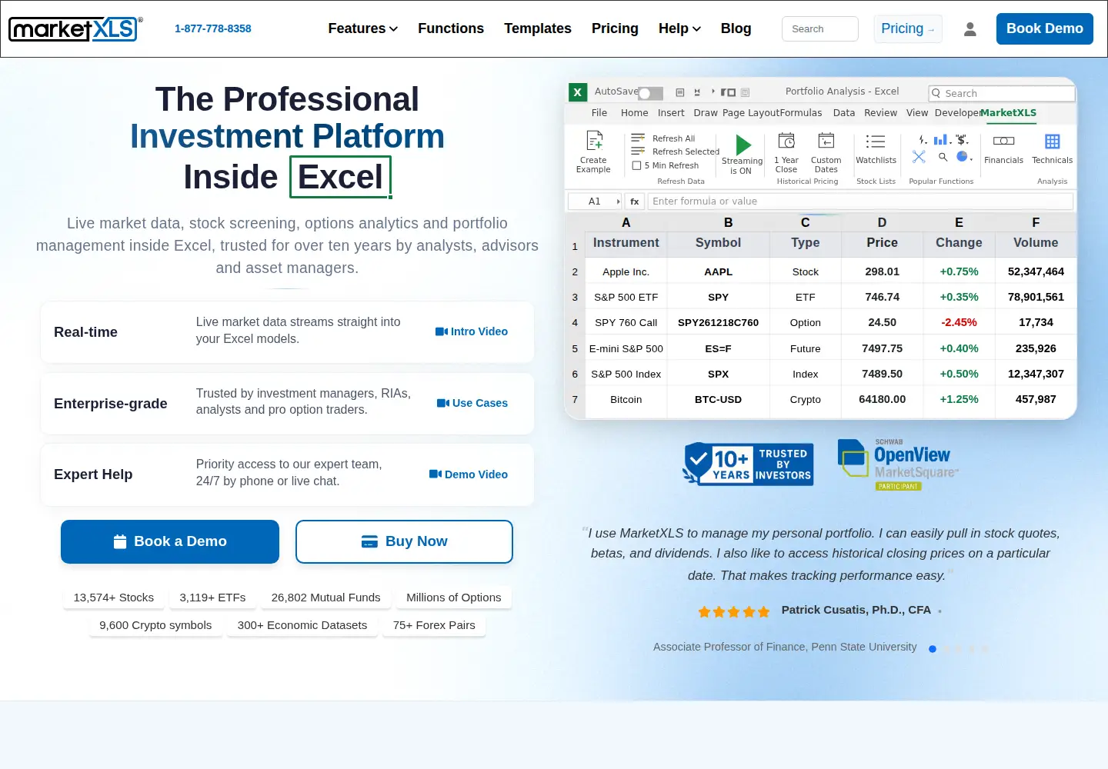Click the fx function button
The height and width of the screenshot is (769, 1108).
(x=635, y=201)
